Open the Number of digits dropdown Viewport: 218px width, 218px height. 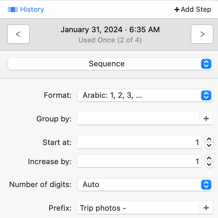[145, 185]
